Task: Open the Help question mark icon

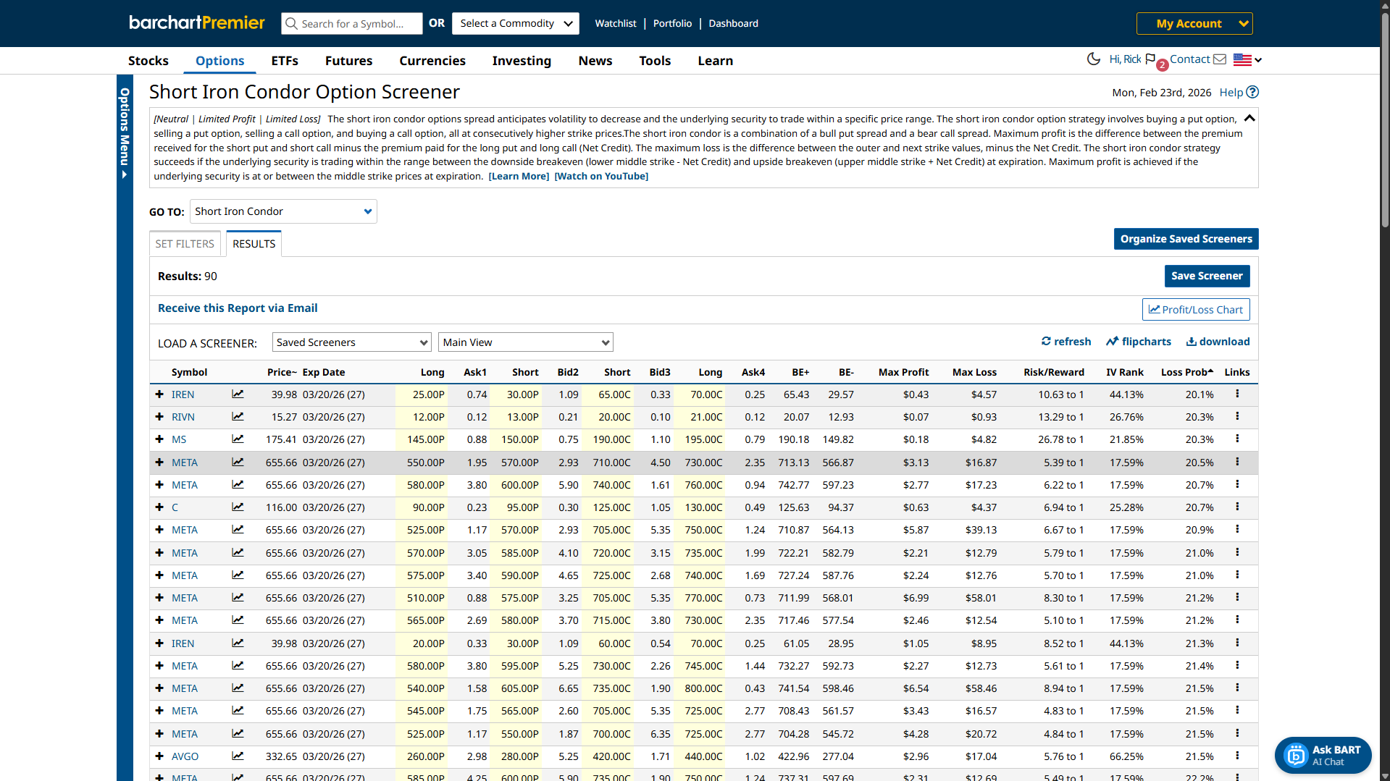Action: [1252, 92]
